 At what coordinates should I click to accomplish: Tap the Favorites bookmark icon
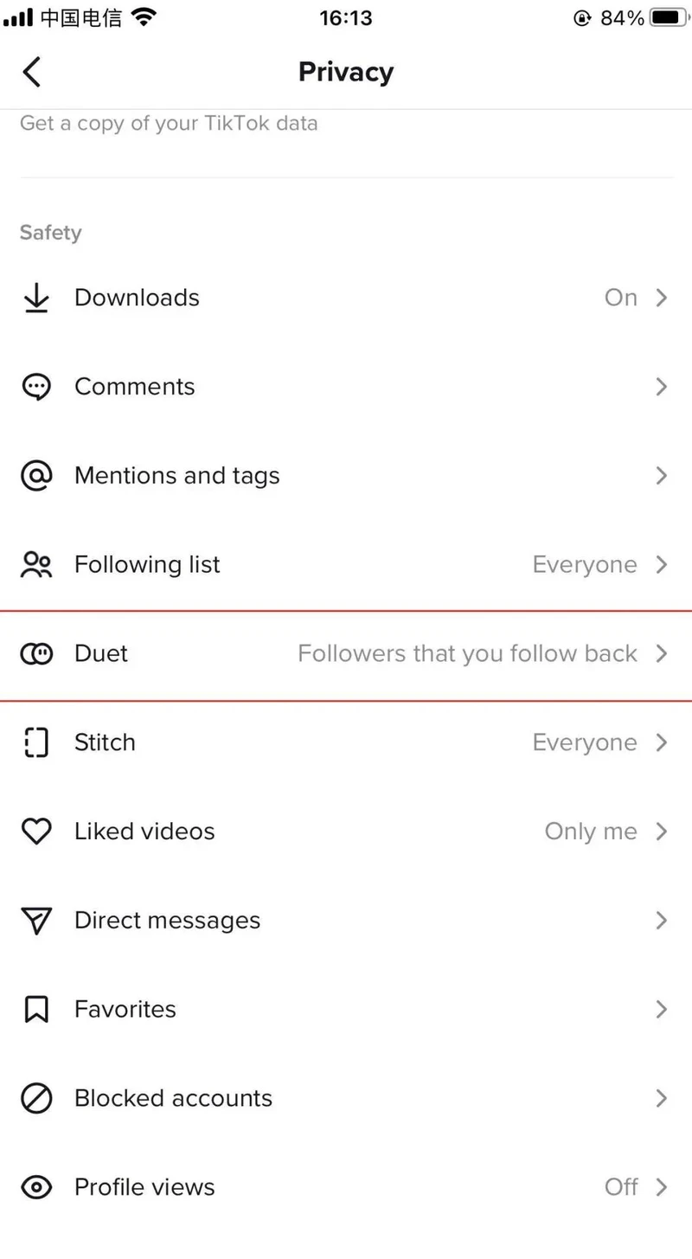tap(36, 1010)
